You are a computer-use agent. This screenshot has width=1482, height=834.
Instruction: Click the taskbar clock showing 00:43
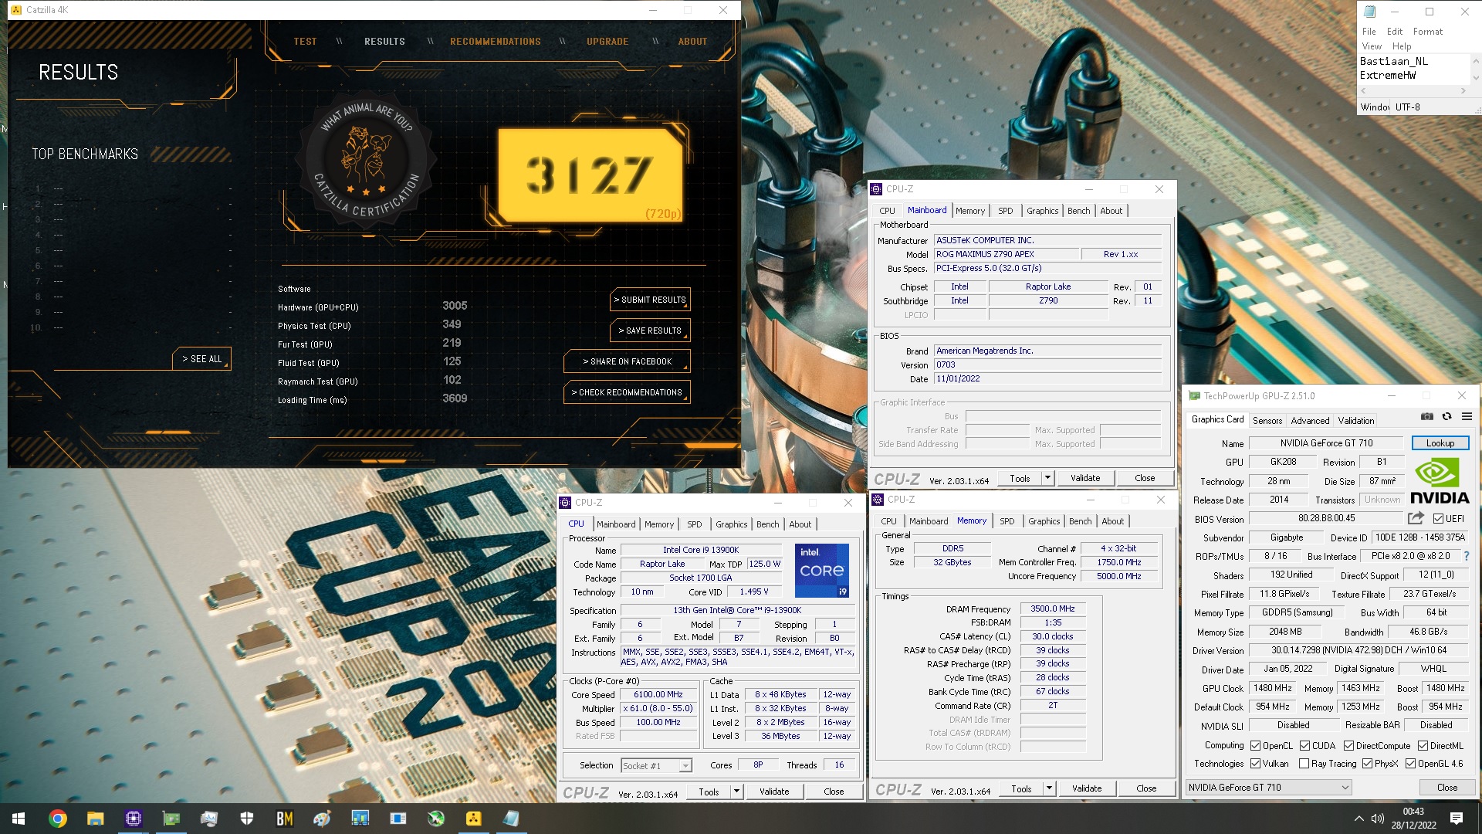coord(1413,819)
